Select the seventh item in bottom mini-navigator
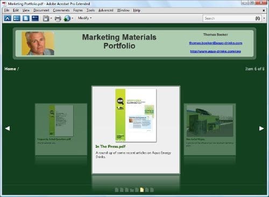The height and width of the screenshot is (197, 269). (147, 190)
